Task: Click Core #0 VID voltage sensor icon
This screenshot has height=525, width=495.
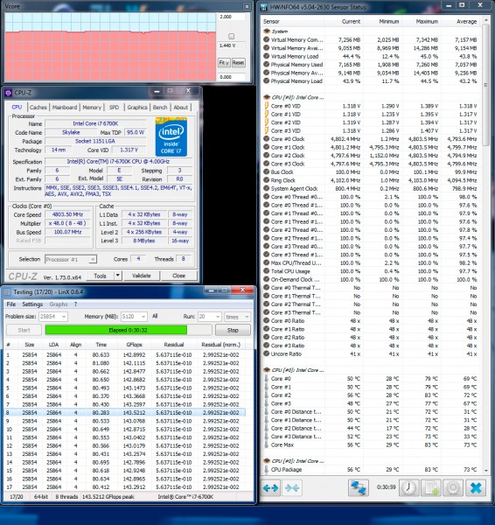Action: click(267, 106)
